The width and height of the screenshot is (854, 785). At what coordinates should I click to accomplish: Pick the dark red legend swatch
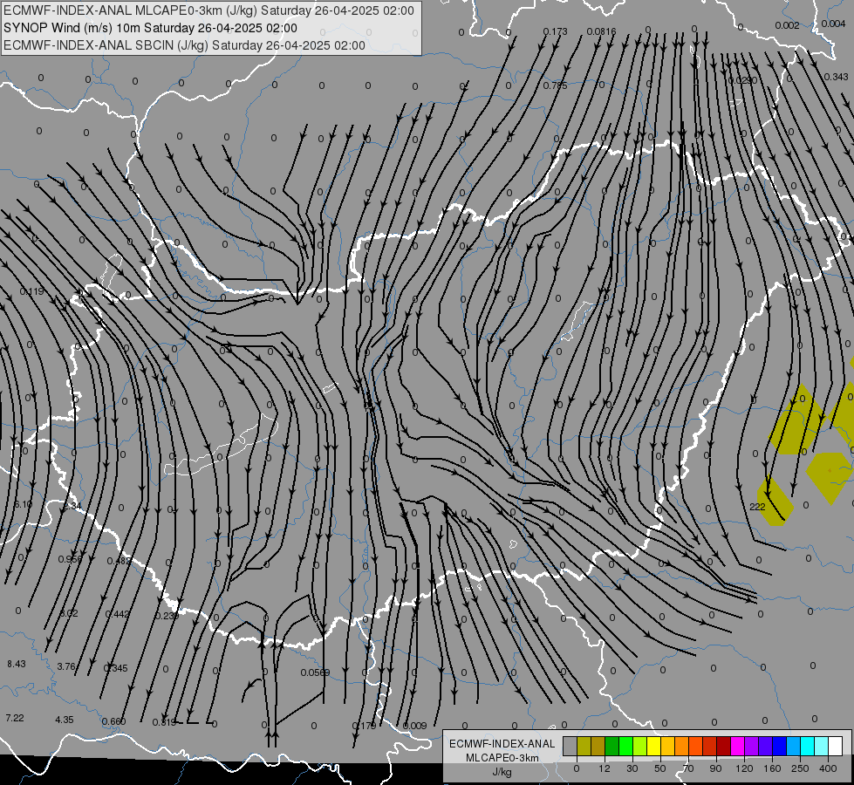[724, 746]
